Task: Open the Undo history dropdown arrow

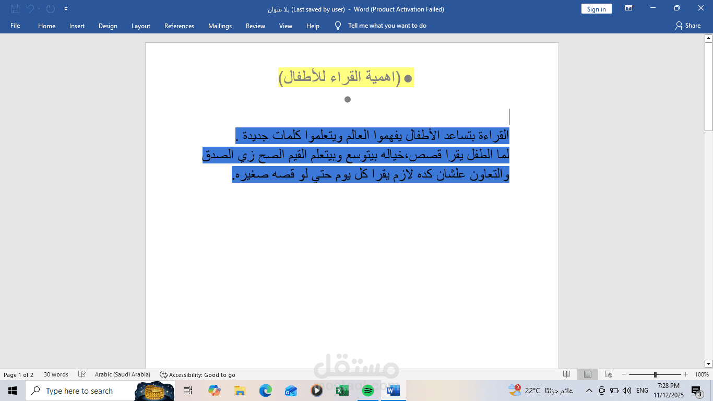Action: [x=39, y=9]
